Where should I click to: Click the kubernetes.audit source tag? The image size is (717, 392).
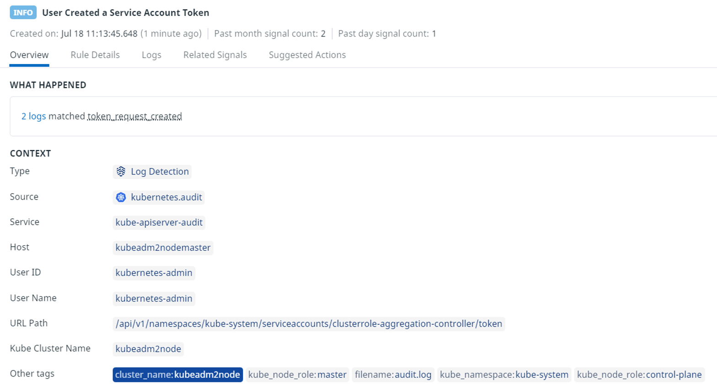click(166, 197)
